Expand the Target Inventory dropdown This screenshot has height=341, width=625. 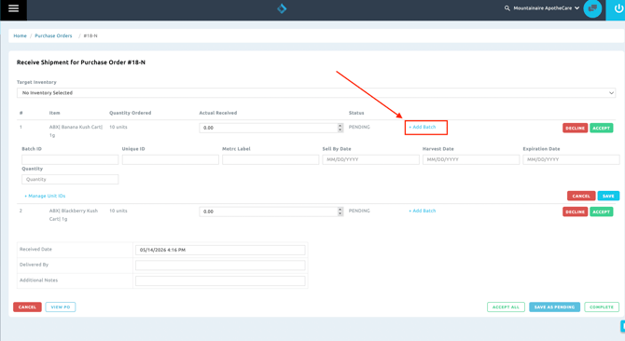click(x=316, y=93)
